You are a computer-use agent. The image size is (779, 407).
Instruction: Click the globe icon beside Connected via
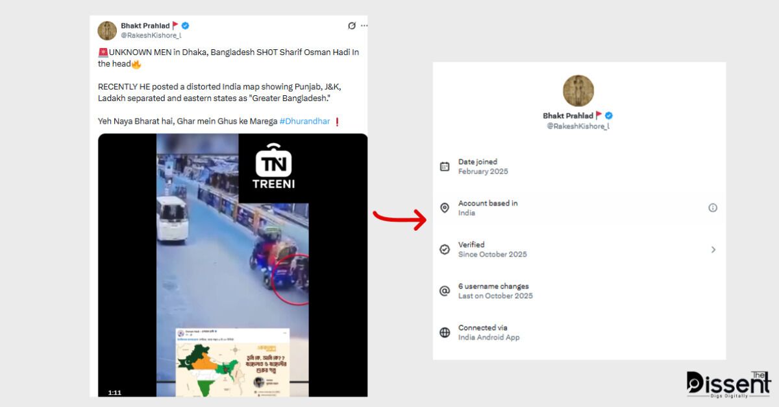tap(445, 332)
